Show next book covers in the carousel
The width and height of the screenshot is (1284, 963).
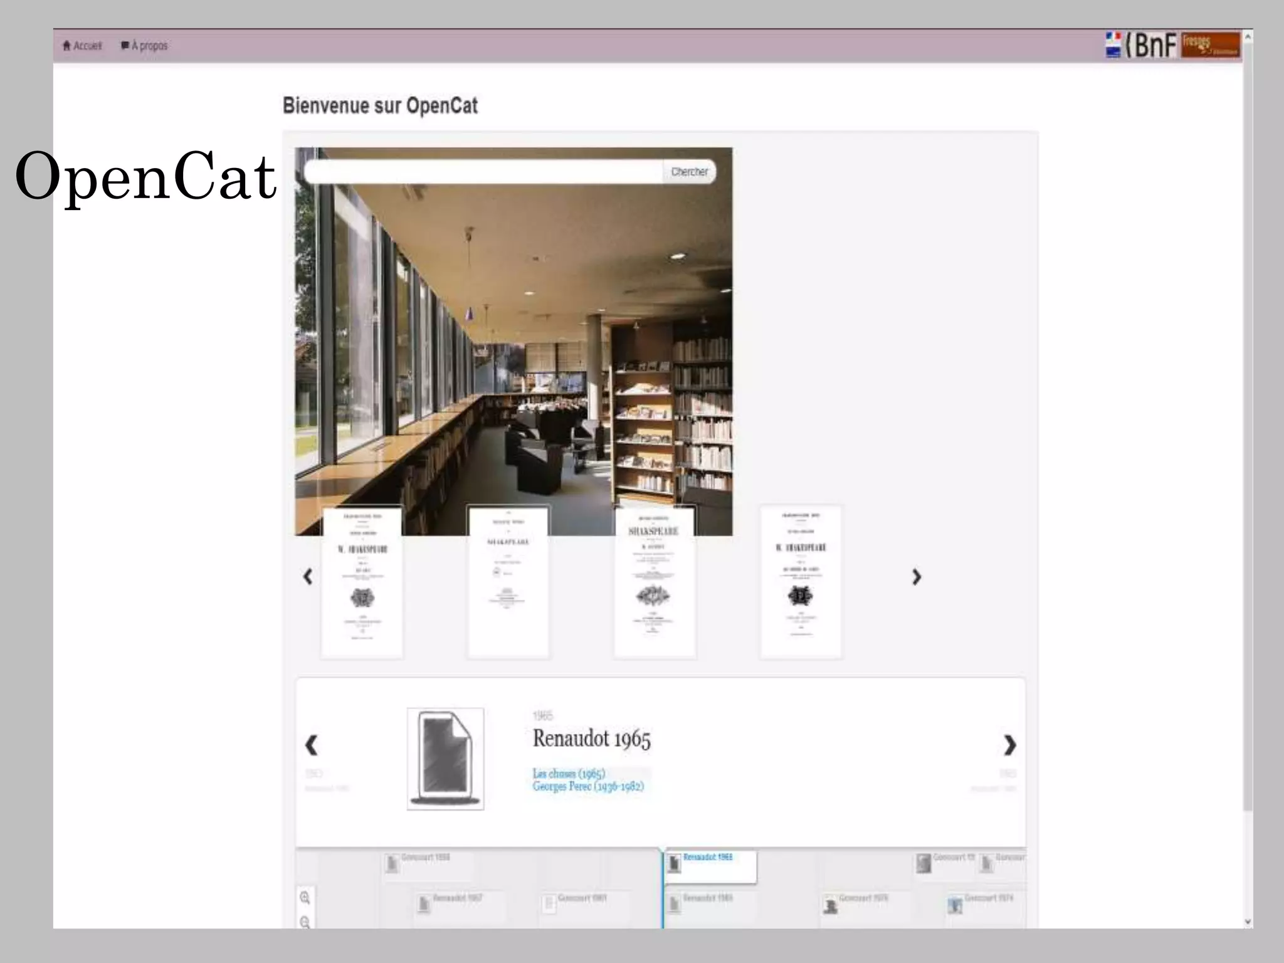[917, 577]
